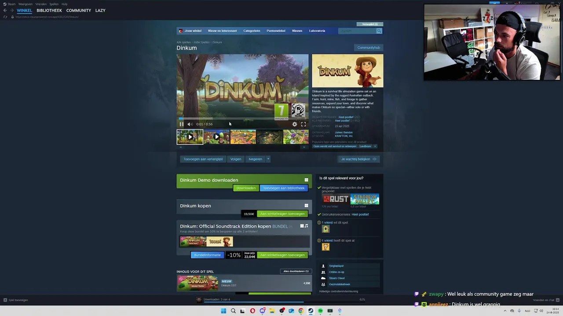This screenshot has width=563, height=316.
Task: Expand the Categorieën store menu
Action: [252, 31]
